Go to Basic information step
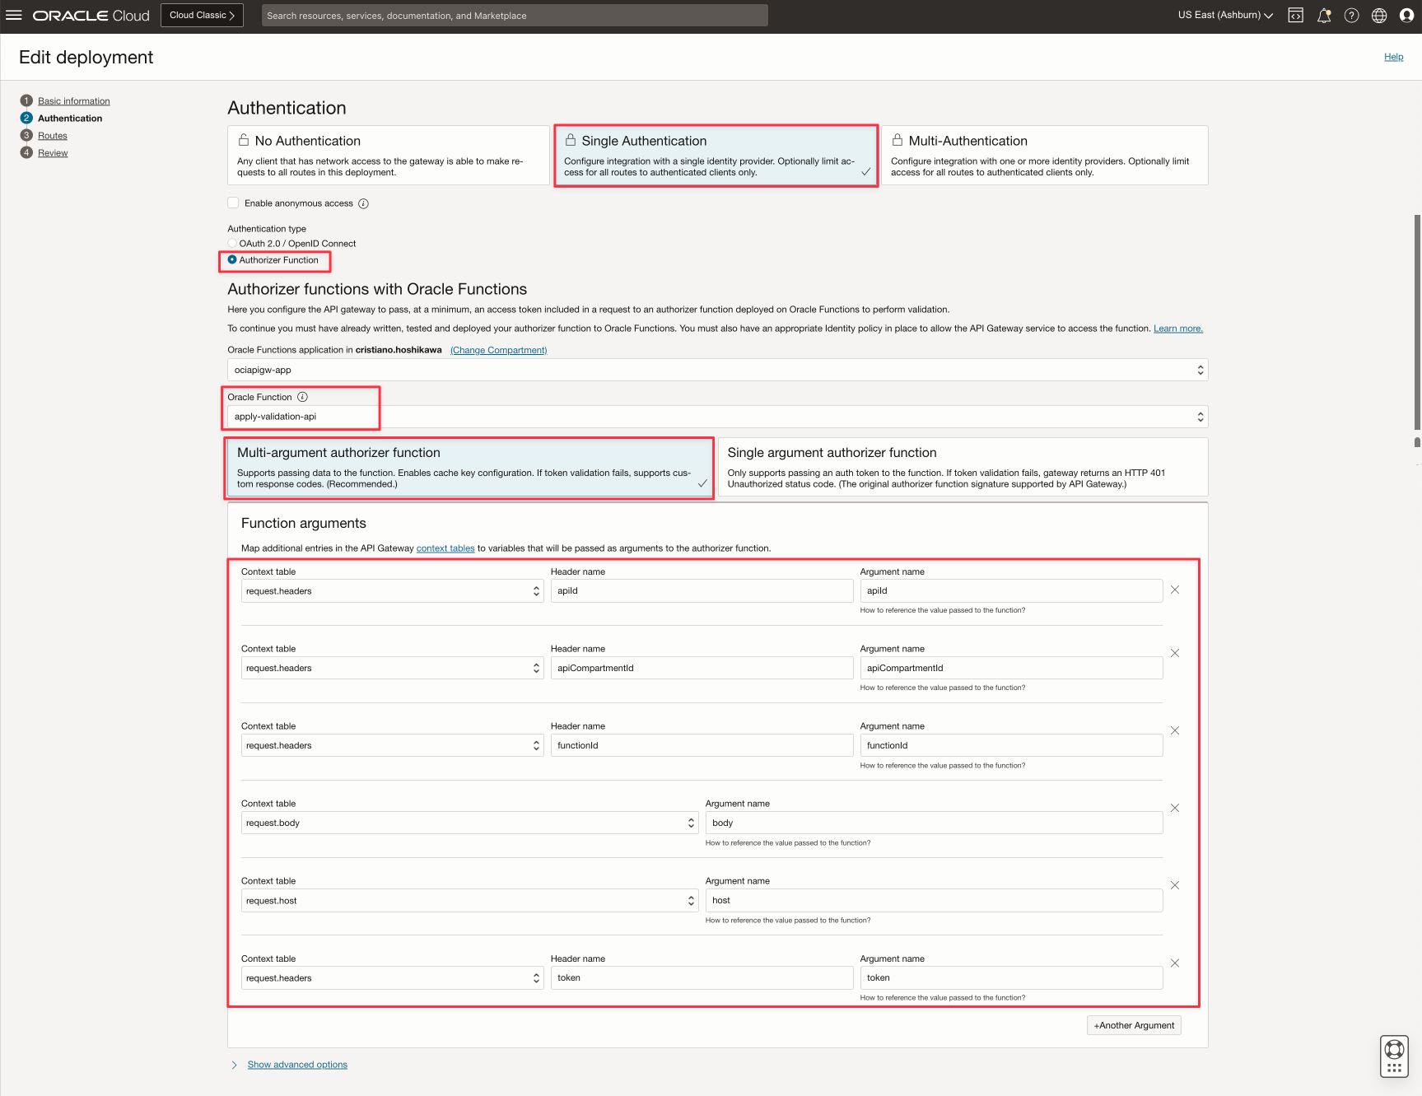 click(x=73, y=101)
